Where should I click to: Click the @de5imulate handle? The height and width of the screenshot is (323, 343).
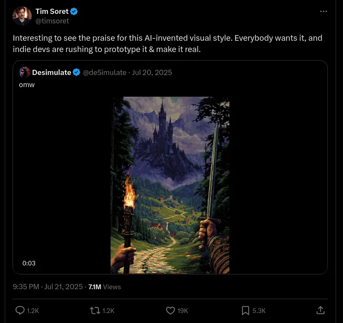[105, 72]
